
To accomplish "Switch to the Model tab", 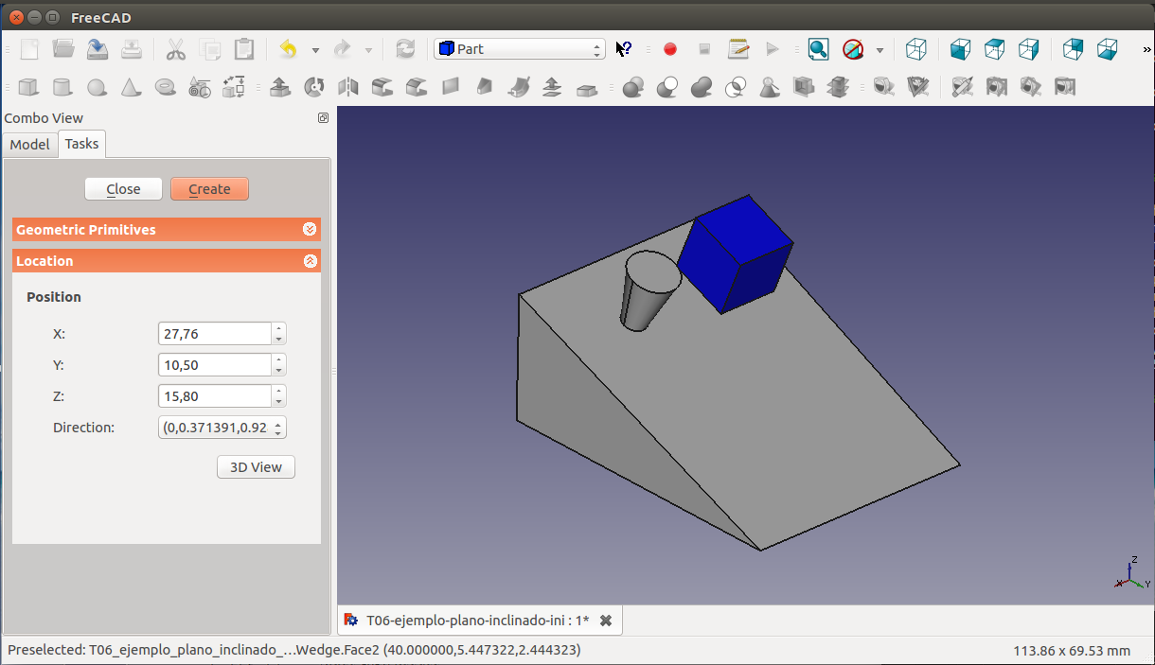I will 29,145.
